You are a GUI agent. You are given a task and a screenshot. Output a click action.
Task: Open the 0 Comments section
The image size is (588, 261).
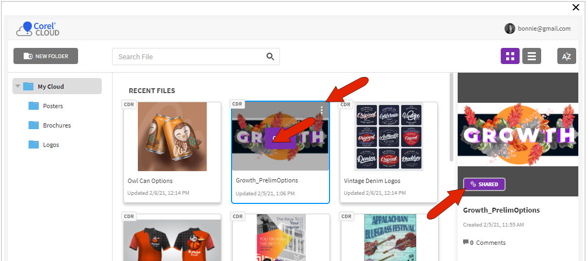point(485,243)
